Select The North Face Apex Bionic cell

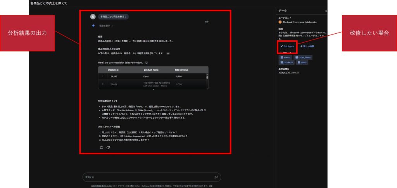click(x=157, y=84)
